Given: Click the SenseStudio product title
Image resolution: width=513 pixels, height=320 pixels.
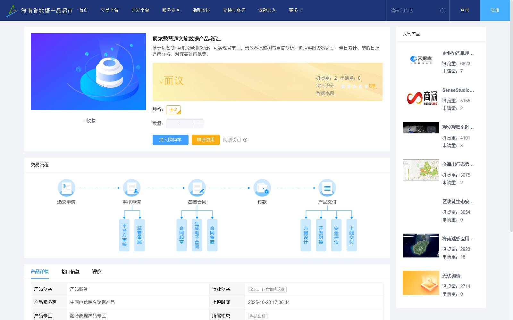Looking at the screenshot, I should pyautogui.click(x=458, y=90).
